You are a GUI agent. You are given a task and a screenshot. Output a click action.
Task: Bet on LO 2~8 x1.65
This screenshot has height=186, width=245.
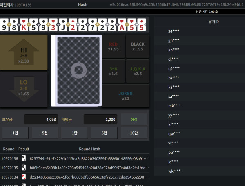24,90
